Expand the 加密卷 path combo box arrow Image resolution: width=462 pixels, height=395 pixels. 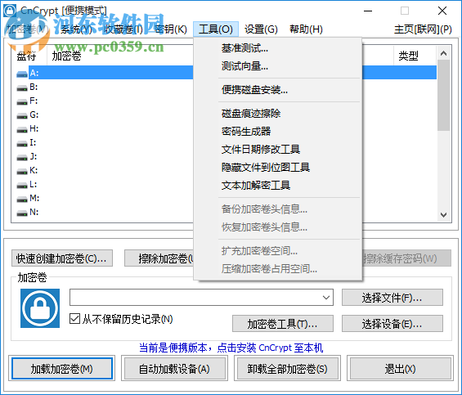[x=326, y=298]
